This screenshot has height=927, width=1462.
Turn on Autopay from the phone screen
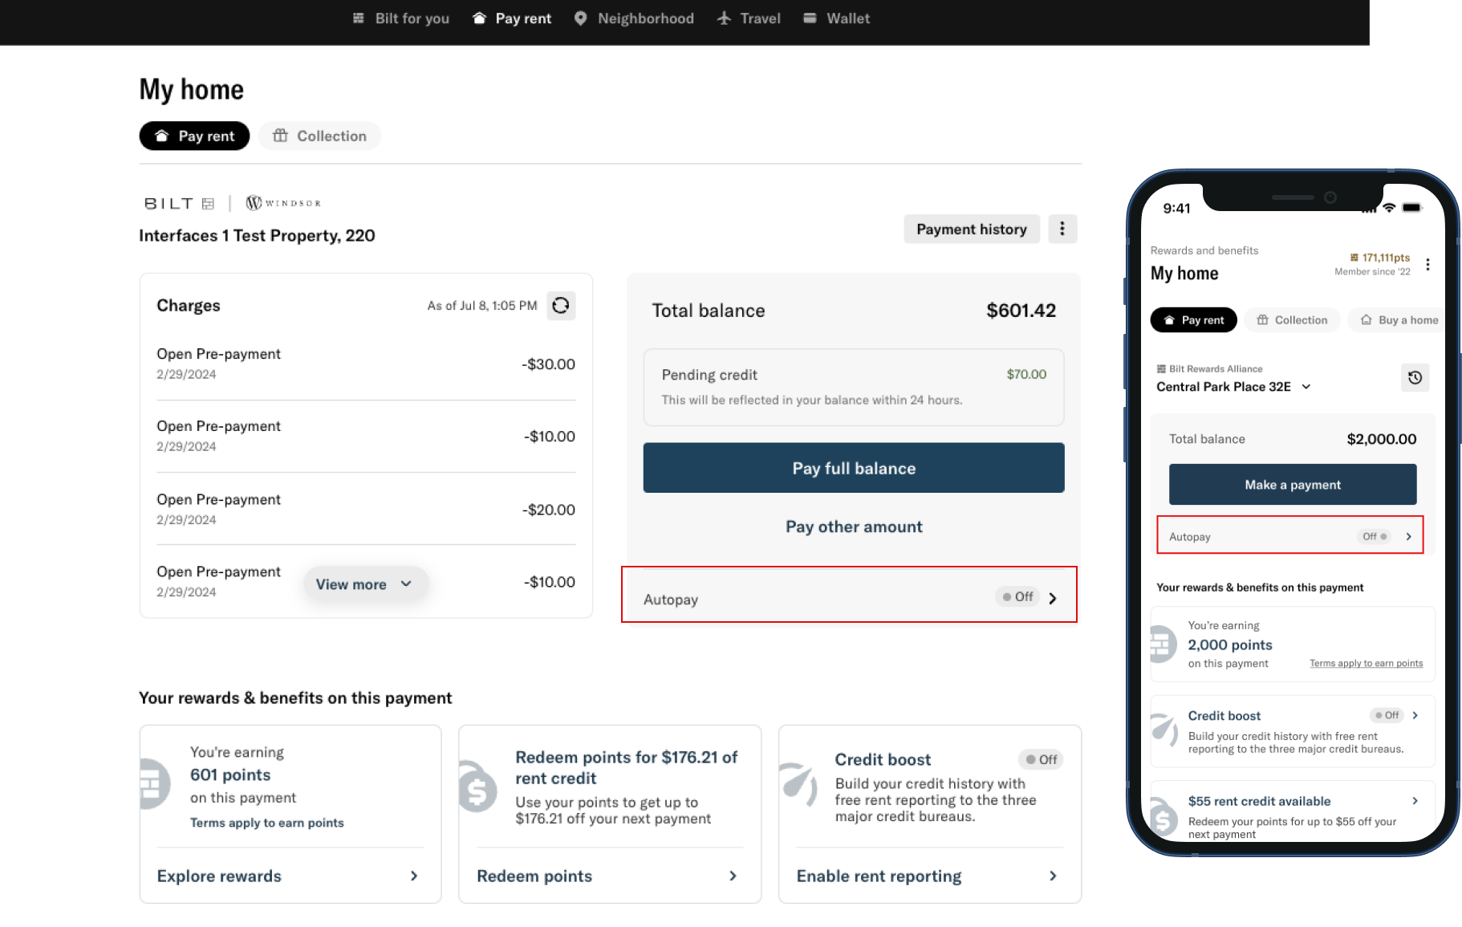(1289, 535)
